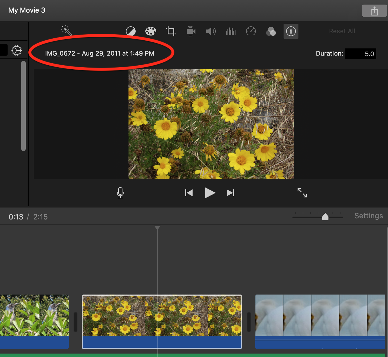Click the magic wand auto-enhance icon
Image resolution: width=388 pixels, height=357 pixels.
click(66, 30)
